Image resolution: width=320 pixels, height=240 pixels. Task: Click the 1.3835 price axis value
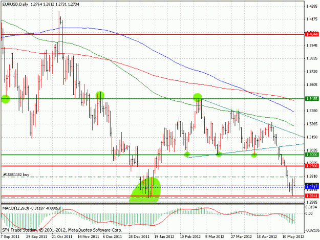[312, 58]
